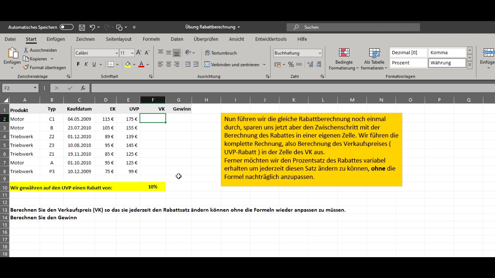
Task: Open the font size 11 dropdown
Action: click(x=132, y=53)
